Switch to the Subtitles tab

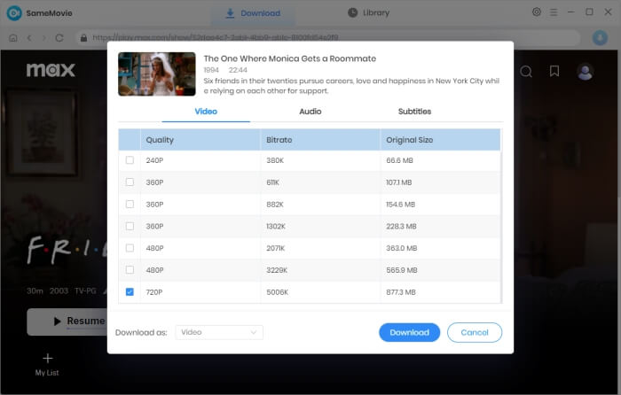point(414,112)
